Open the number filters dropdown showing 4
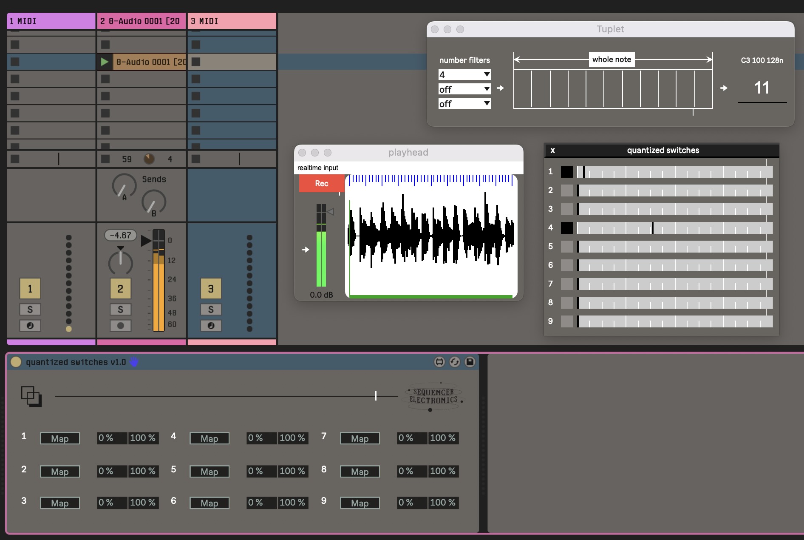This screenshot has height=540, width=804. [464, 74]
